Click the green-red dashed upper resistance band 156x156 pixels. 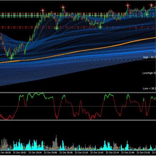pos(78,15)
